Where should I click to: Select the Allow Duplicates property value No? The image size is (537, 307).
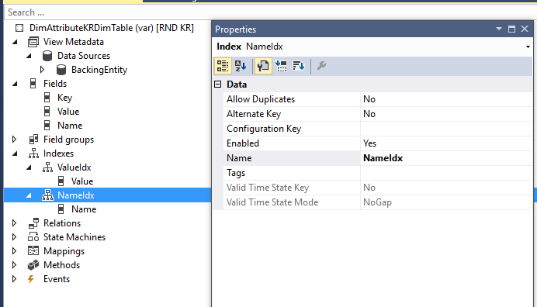446,99
